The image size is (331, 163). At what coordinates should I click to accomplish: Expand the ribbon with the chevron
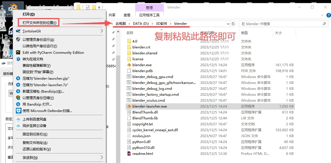coord(322,15)
